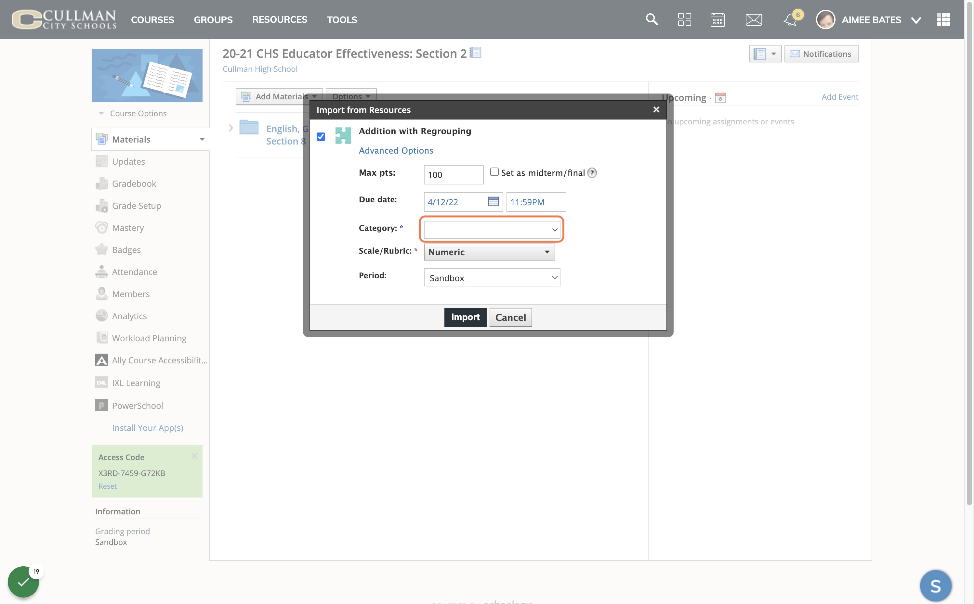Open the Period Sandbox dropdown
The height and width of the screenshot is (604, 974).
coord(492,278)
